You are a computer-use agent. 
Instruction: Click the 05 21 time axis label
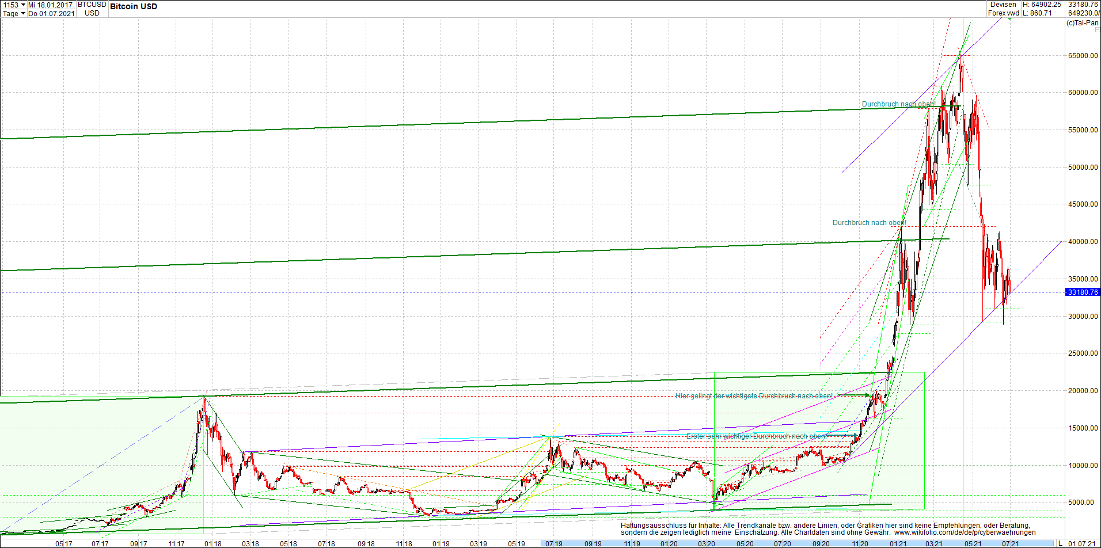973,544
